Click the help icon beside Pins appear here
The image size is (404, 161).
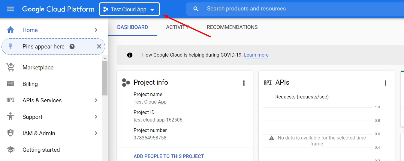click(x=72, y=47)
